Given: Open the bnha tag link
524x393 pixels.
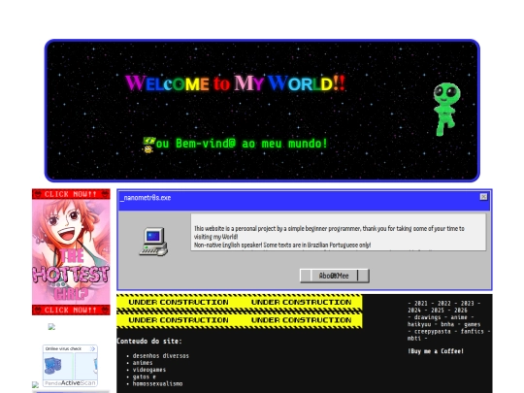Looking at the screenshot, I should click(x=447, y=324).
